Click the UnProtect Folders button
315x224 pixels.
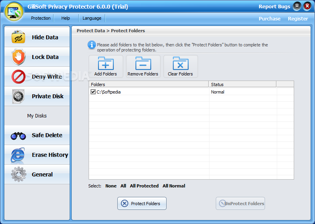[x=240, y=203]
